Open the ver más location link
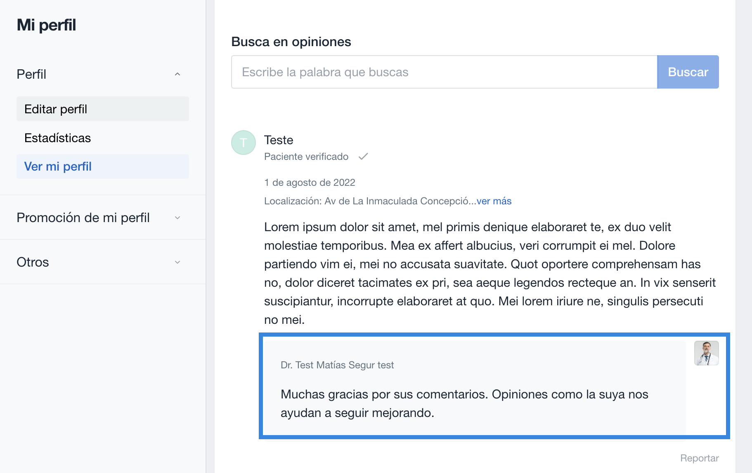The width and height of the screenshot is (752, 473). click(494, 201)
